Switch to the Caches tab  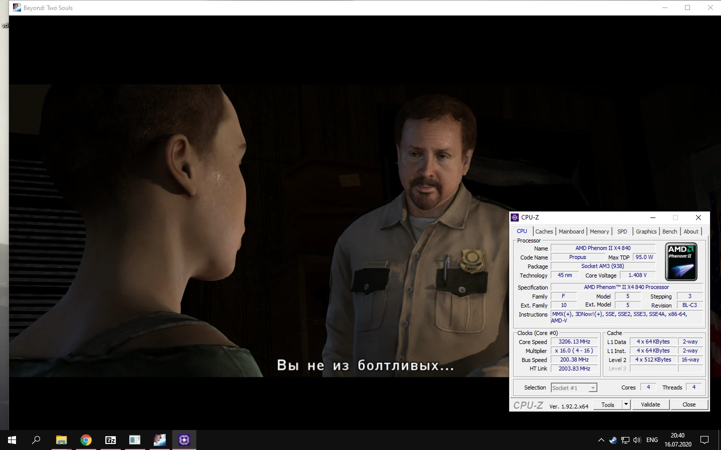tap(544, 231)
